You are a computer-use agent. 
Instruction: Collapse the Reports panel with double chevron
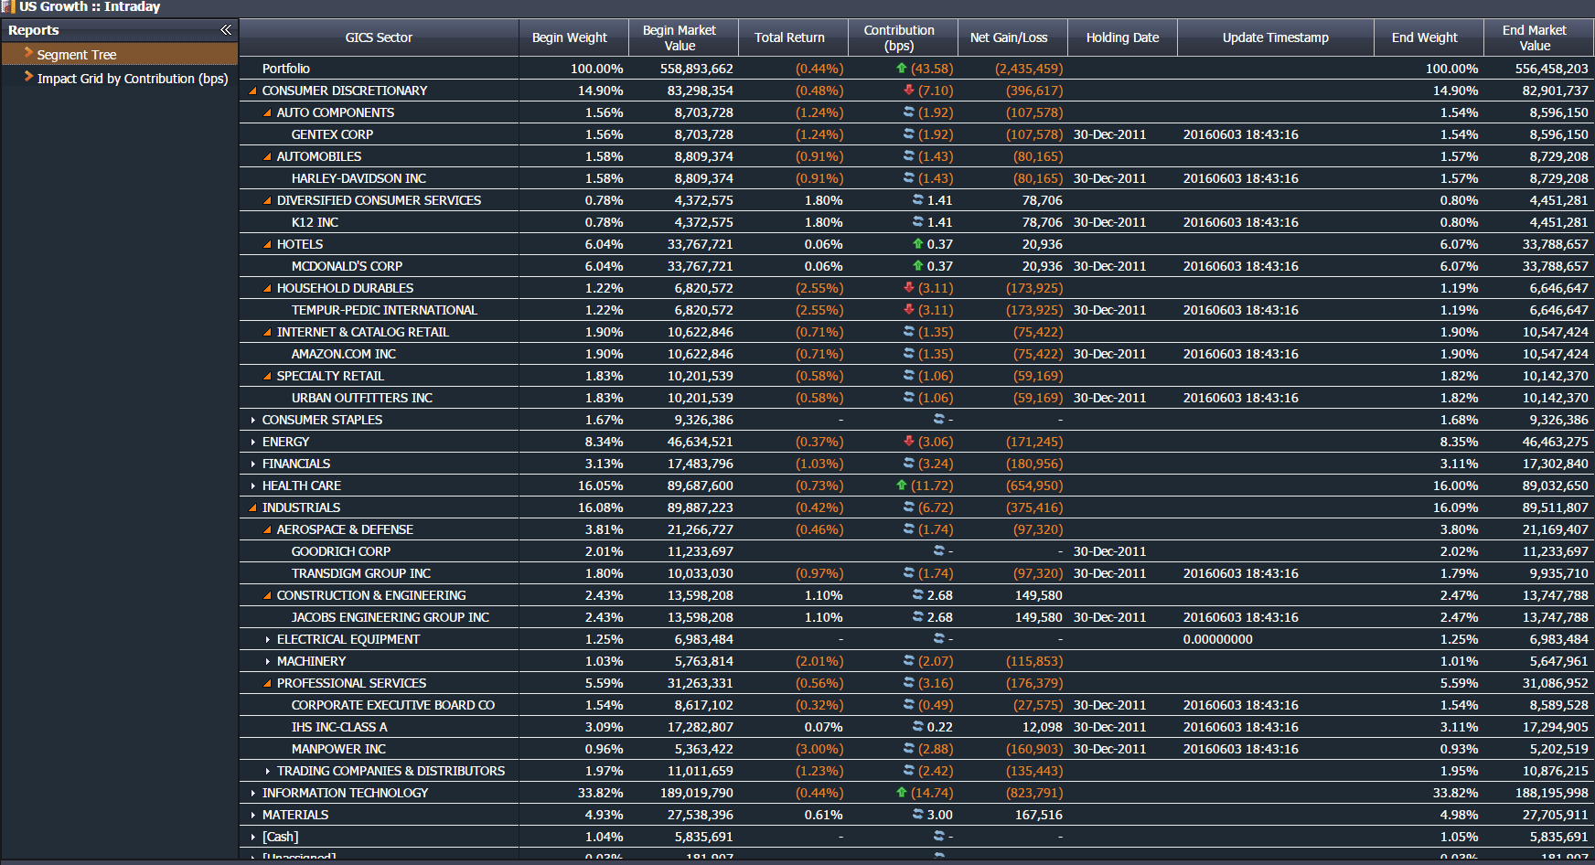[226, 30]
